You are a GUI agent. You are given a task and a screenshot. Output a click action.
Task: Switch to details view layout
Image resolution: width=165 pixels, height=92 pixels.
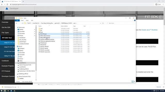tap(133, 82)
